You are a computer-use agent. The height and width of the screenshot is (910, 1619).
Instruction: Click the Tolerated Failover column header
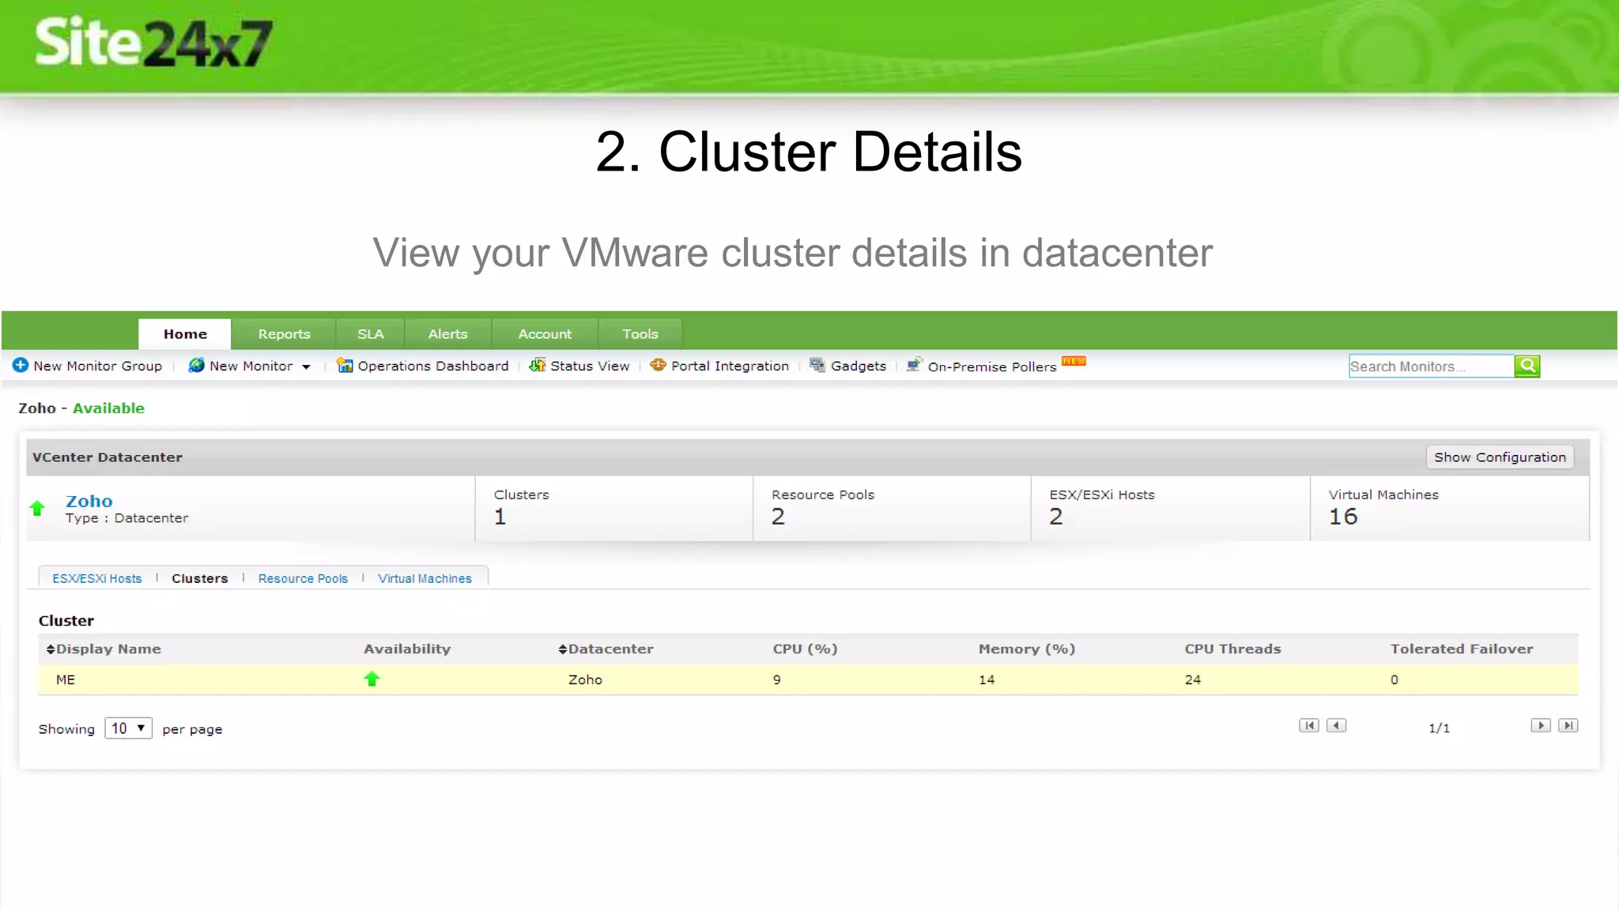(1462, 649)
